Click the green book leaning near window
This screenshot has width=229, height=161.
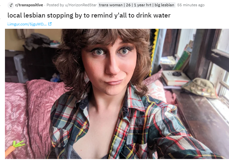182,60
